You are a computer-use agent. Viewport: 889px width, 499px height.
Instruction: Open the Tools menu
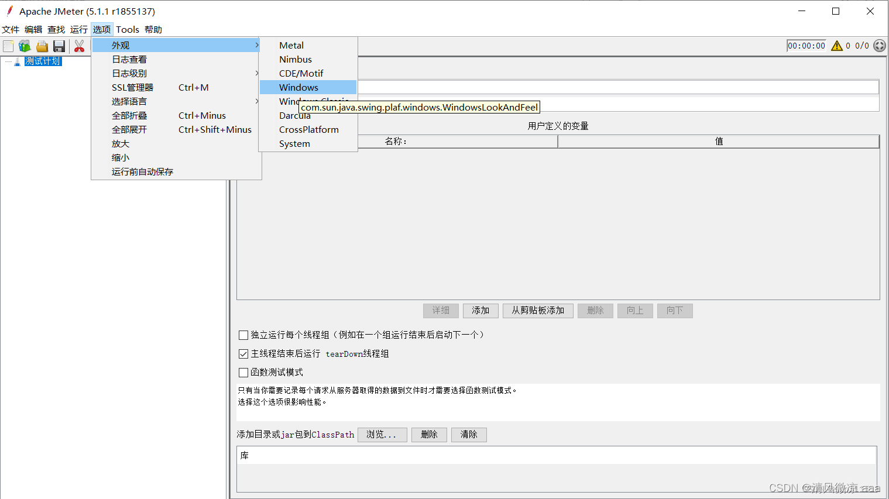tap(128, 29)
